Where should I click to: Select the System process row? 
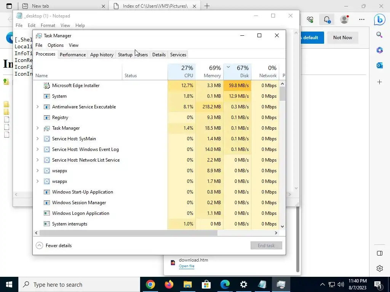tap(156, 96)
